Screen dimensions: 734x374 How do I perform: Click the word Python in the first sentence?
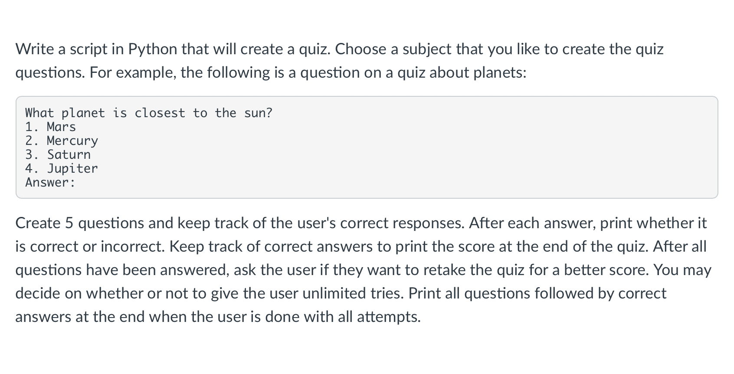pos(152,49)
